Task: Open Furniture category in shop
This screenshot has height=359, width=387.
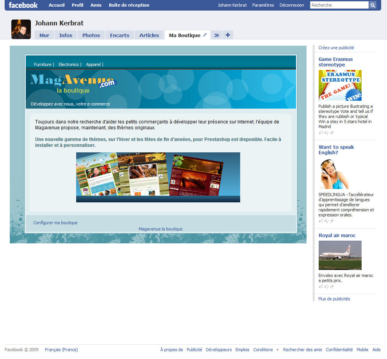Action: pyautogui.click(x=43, y=64)
